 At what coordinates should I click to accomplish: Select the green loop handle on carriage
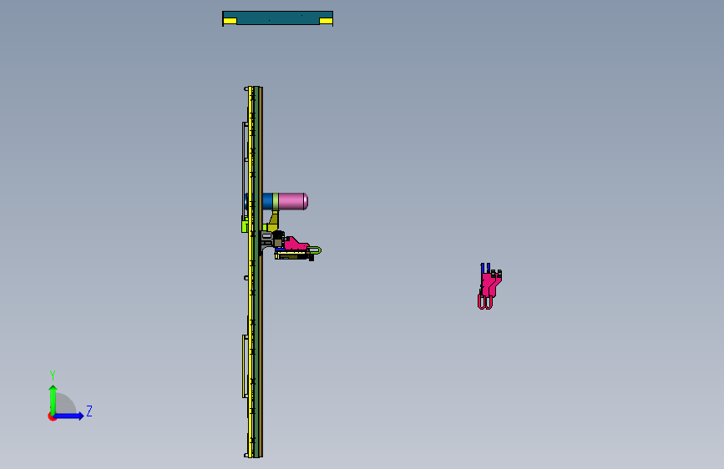click(315, 250)
